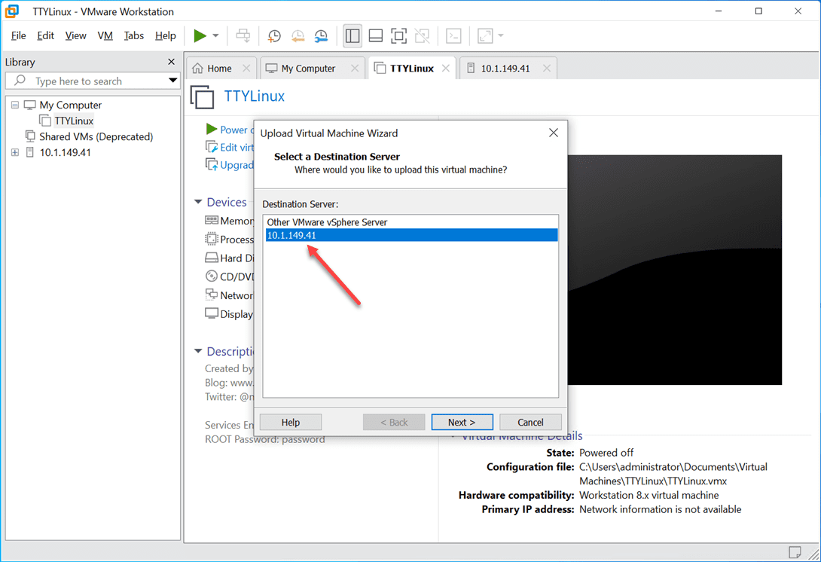Close the Library panel
The height and width of the screenshot is (562, 821).
tap(171, 62)
